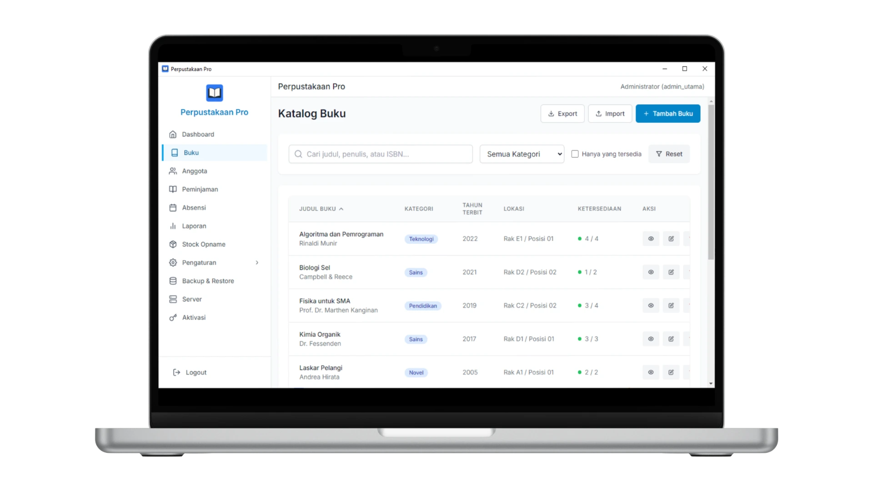873x491 pixels.
Task: Expand the Pengaturan submenu chevron
Action: tap(257, 263)
